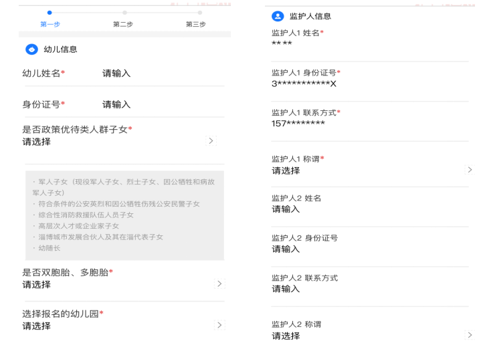Open 选择报名的幼儿园 selection list

click(x=219, y=325)
